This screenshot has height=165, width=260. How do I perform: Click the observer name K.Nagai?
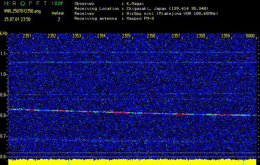135,3
